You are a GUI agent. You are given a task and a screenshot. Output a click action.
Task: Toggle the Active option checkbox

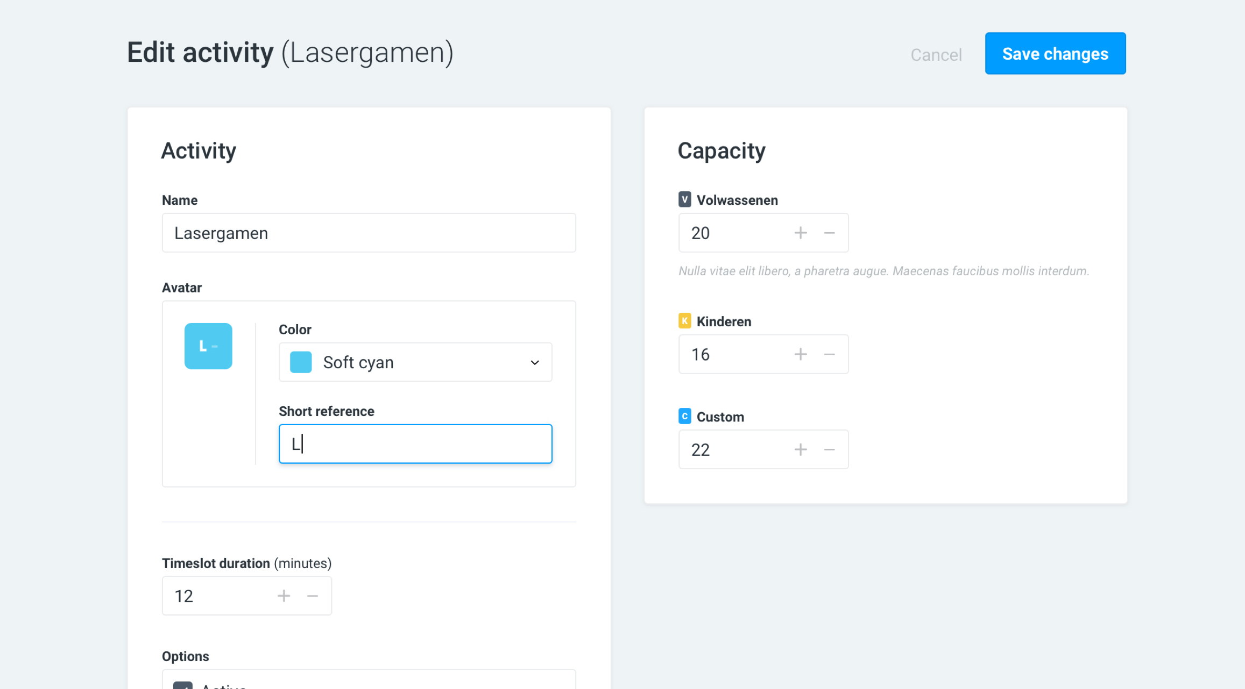(x=183, y=685)
